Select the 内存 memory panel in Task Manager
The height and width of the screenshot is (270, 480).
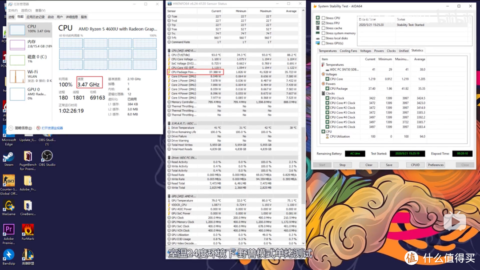(x=30, y=44)
